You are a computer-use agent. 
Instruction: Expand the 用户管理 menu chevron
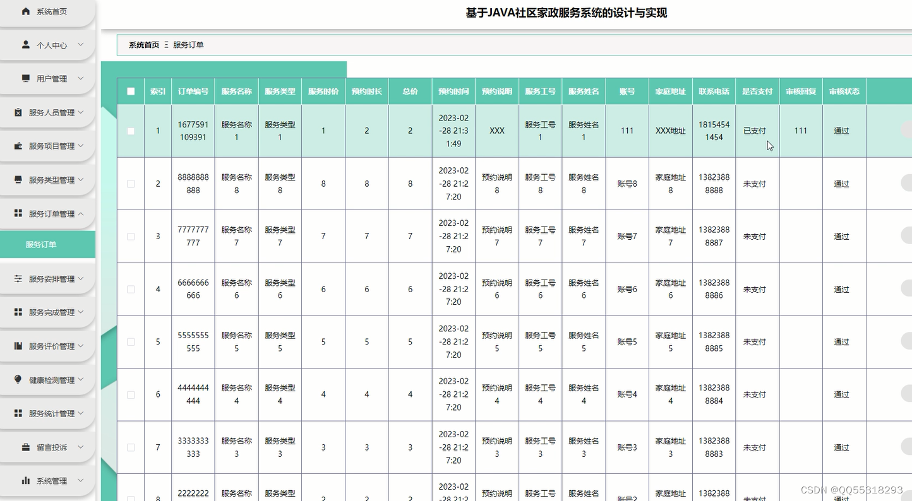[81, 78]
